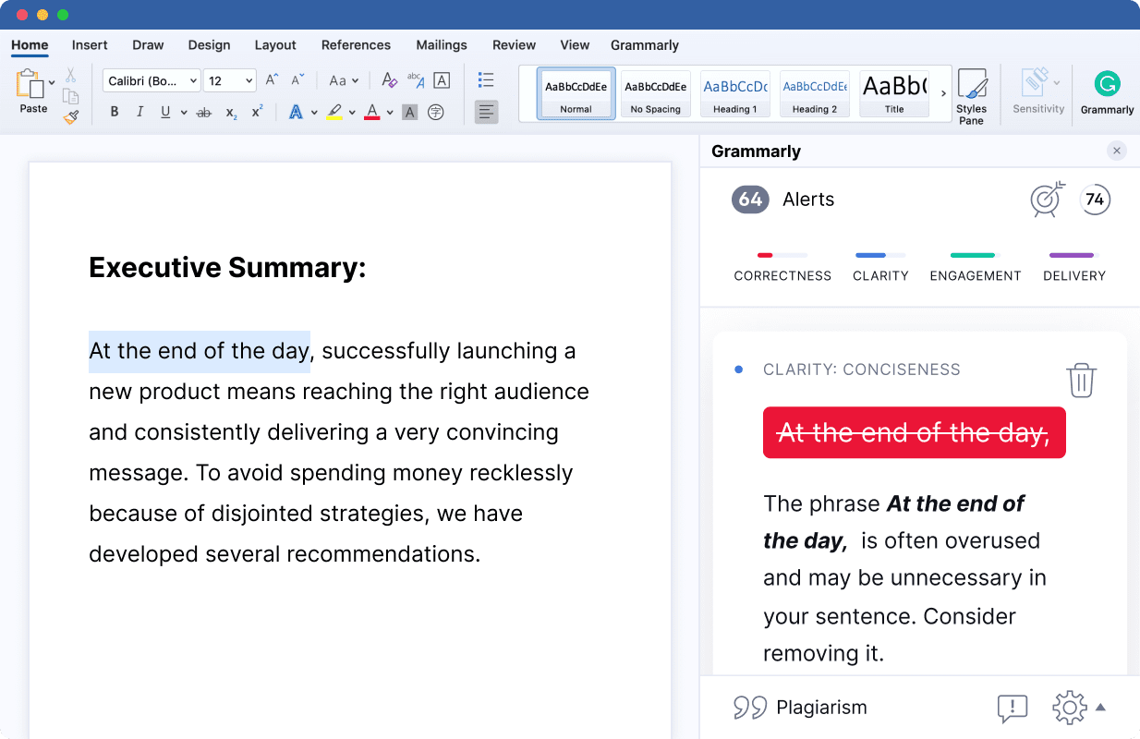
Task: Toggle align left paragraph button
Action: 487,112
